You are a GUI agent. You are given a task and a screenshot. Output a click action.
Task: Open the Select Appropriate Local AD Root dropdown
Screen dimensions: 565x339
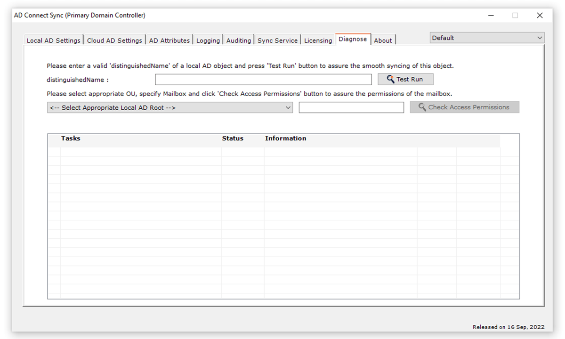(x=170, y=107)
